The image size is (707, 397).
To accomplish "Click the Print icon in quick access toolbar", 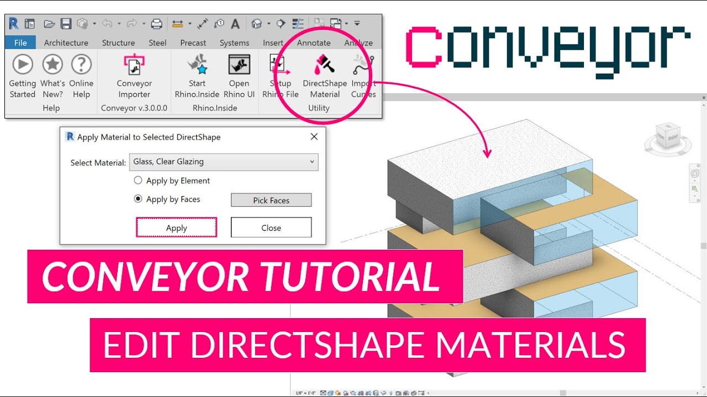I will 156,24.
